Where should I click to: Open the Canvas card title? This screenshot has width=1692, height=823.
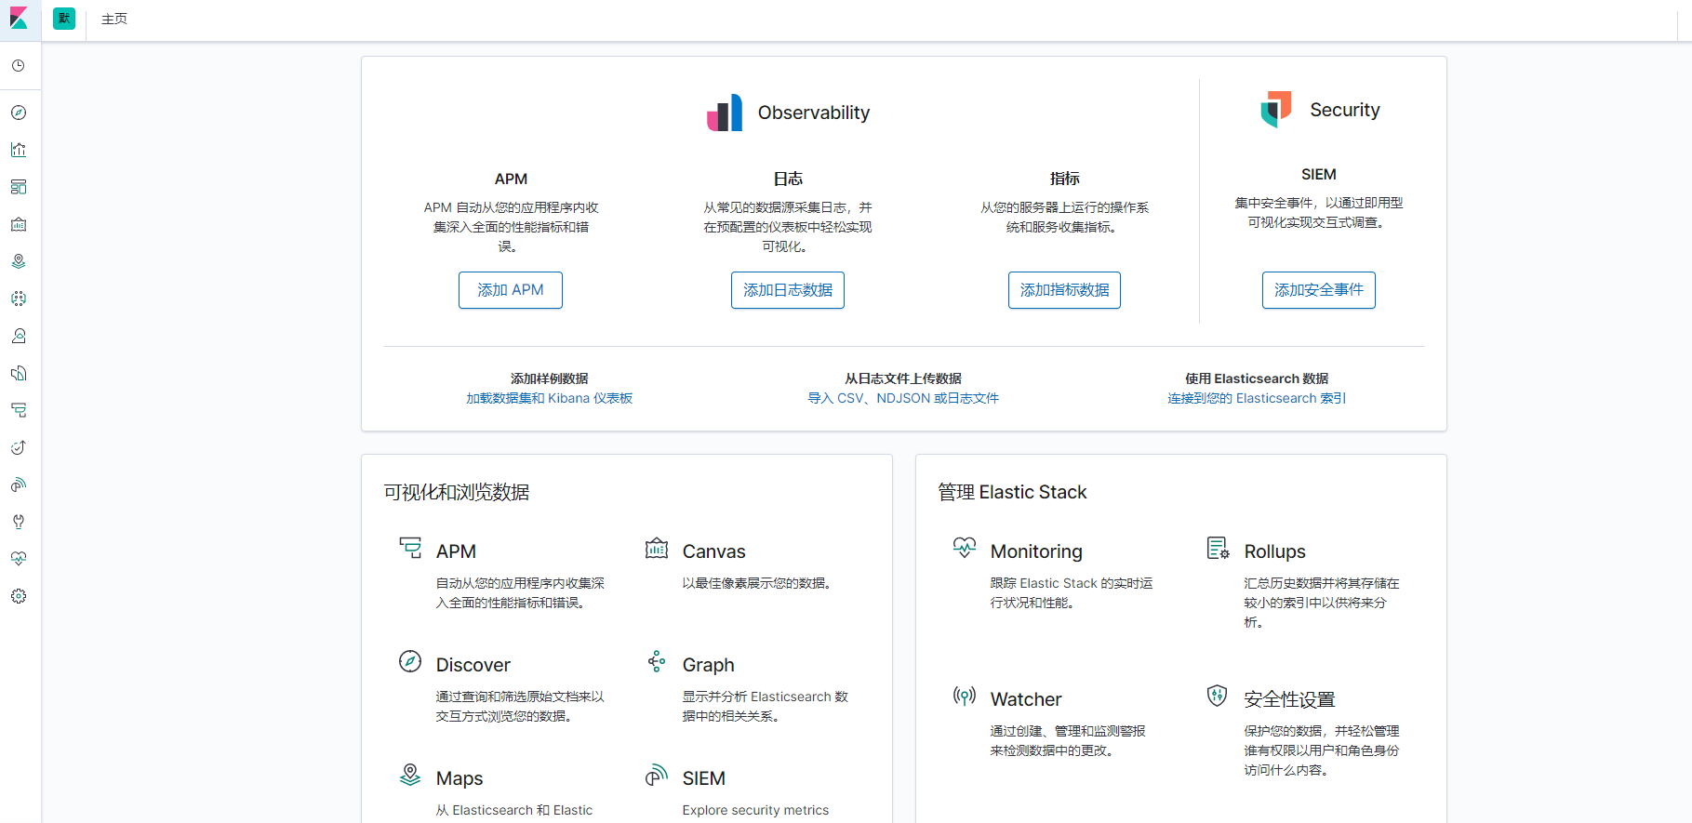(713, 551)
